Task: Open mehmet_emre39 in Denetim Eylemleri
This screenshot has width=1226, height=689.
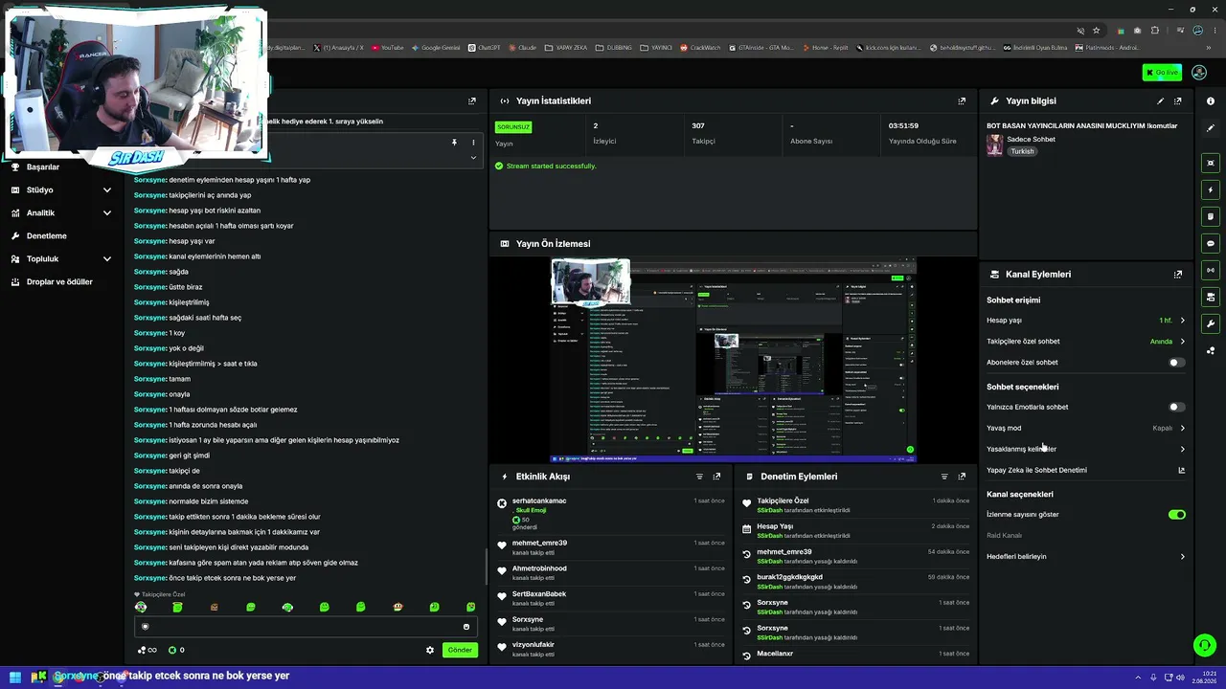Action: [x=784, y=551]
